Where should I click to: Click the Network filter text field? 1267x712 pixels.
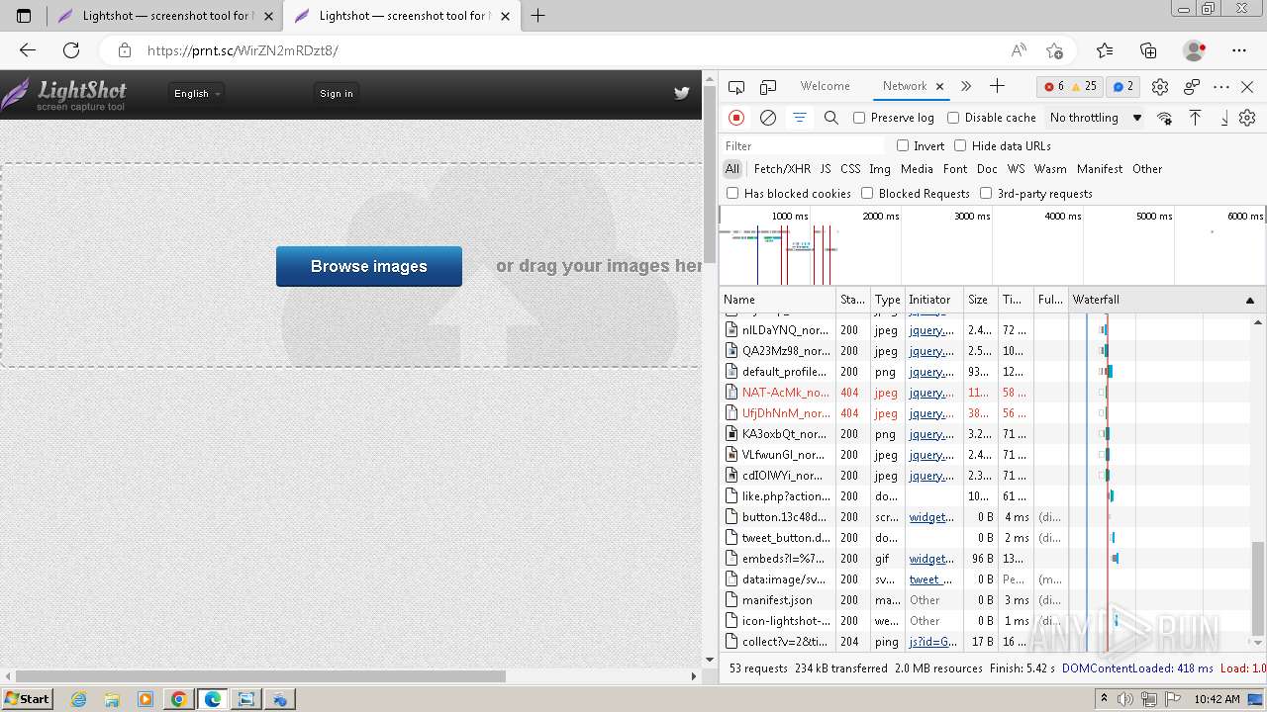pyautogui.click(x=803, y=145)
